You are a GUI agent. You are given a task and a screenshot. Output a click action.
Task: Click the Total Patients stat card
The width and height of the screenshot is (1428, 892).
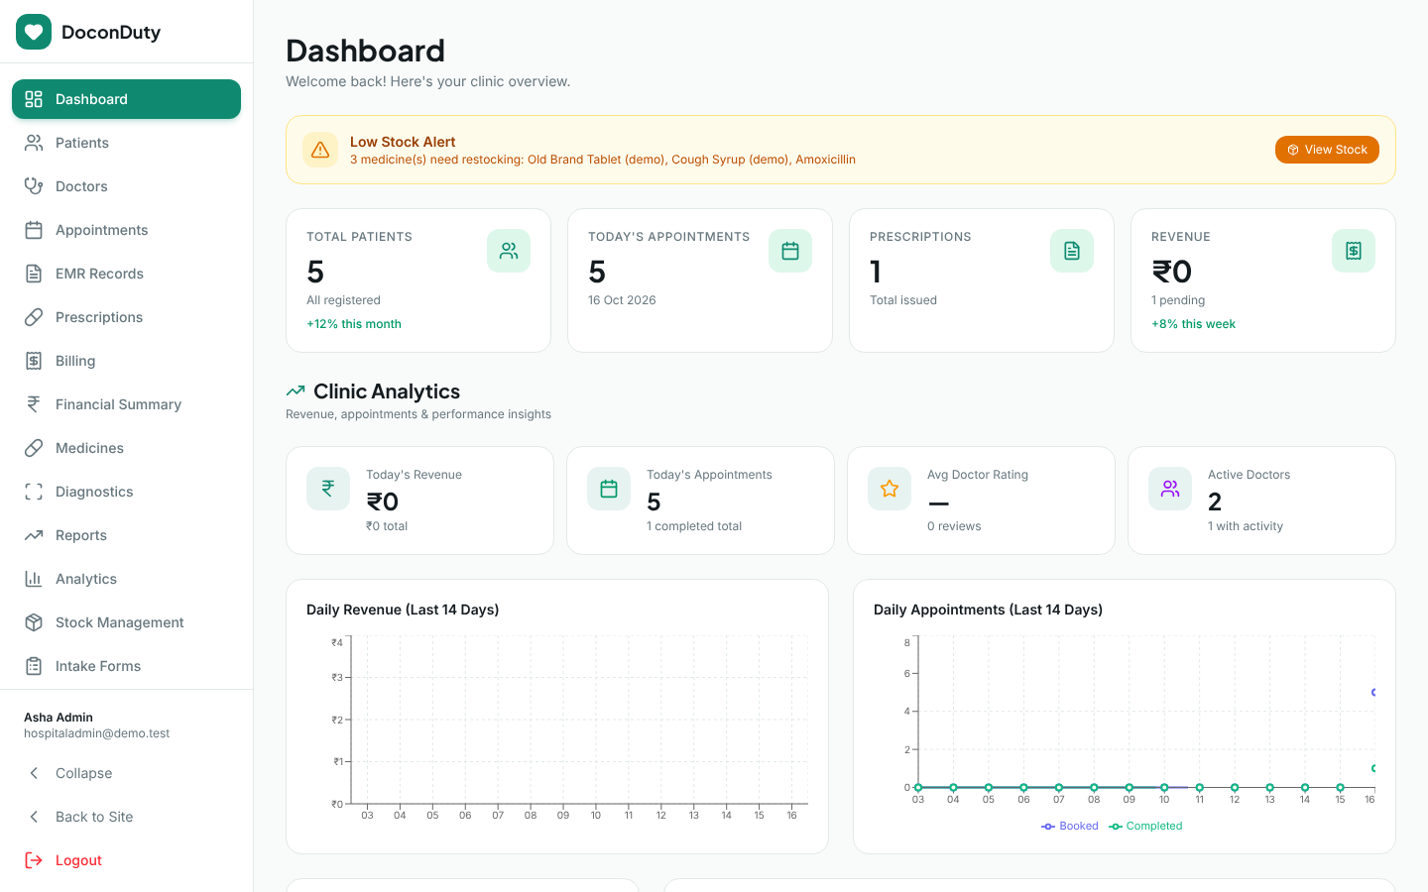pyautogui.click(x=418, y=280)
